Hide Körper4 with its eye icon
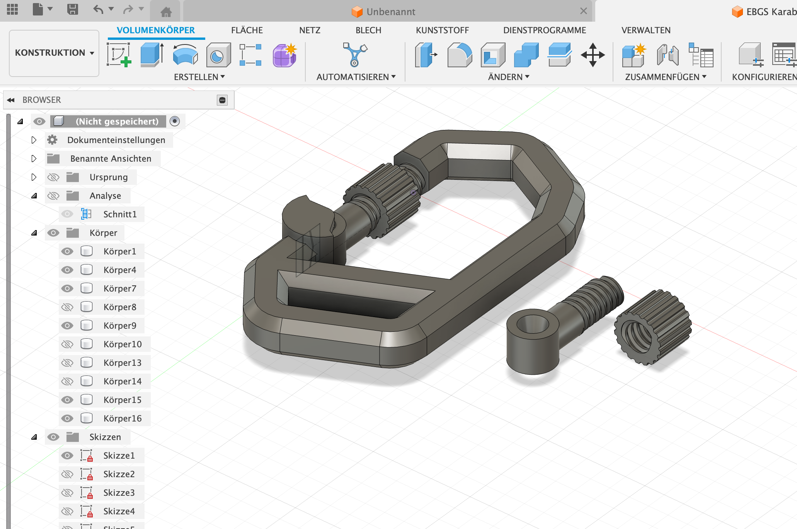 tap(67, 270)
